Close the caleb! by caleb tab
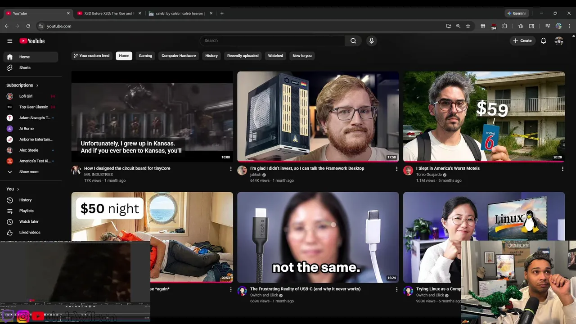 (x=211, y=13)
